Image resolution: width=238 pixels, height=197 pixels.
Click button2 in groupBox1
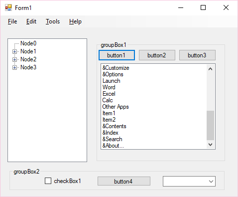pyautogui.click(x=157, y=55)
